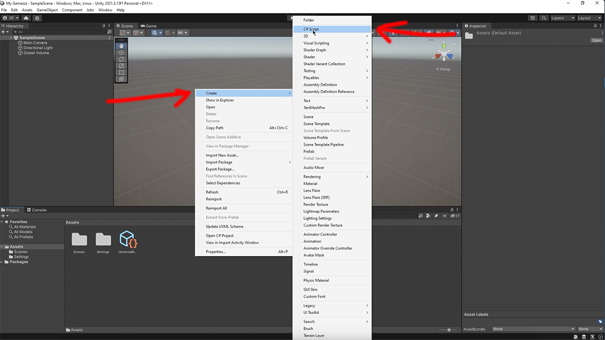Select Global Volume in Hierarchy
The height and width of the screenshot is (340, 605).
click(x=36, y=53)
